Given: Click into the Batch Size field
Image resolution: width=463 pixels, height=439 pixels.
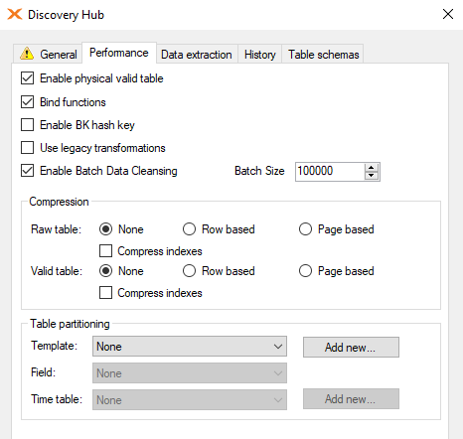Looking at the screenshot, I should 330,171.
